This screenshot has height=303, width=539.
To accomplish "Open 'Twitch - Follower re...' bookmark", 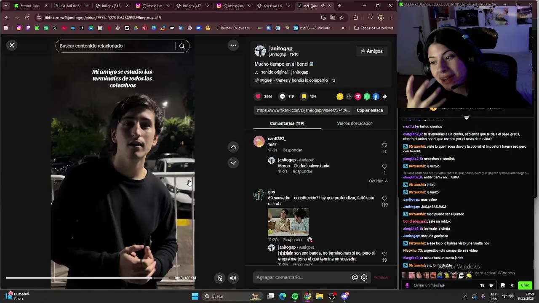I will click(233, 28).
